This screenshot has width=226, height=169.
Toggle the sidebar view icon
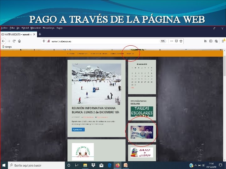[211, 41]
